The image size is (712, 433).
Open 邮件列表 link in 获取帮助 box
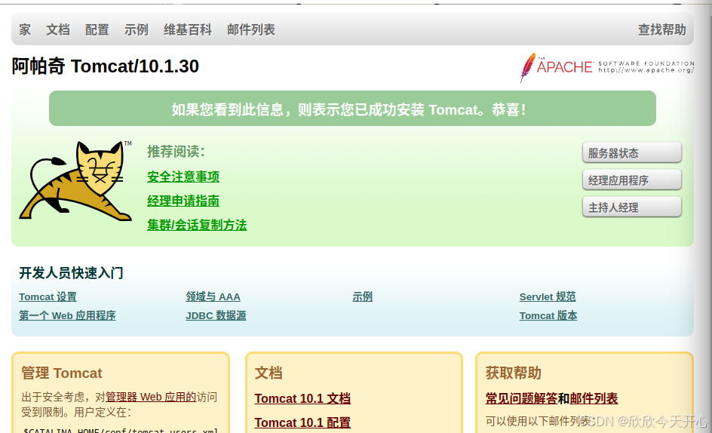(594, 398)
